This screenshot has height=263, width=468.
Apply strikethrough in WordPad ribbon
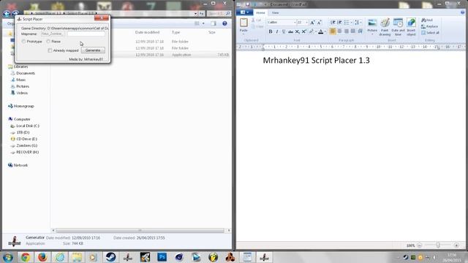[x=290, y=31]
